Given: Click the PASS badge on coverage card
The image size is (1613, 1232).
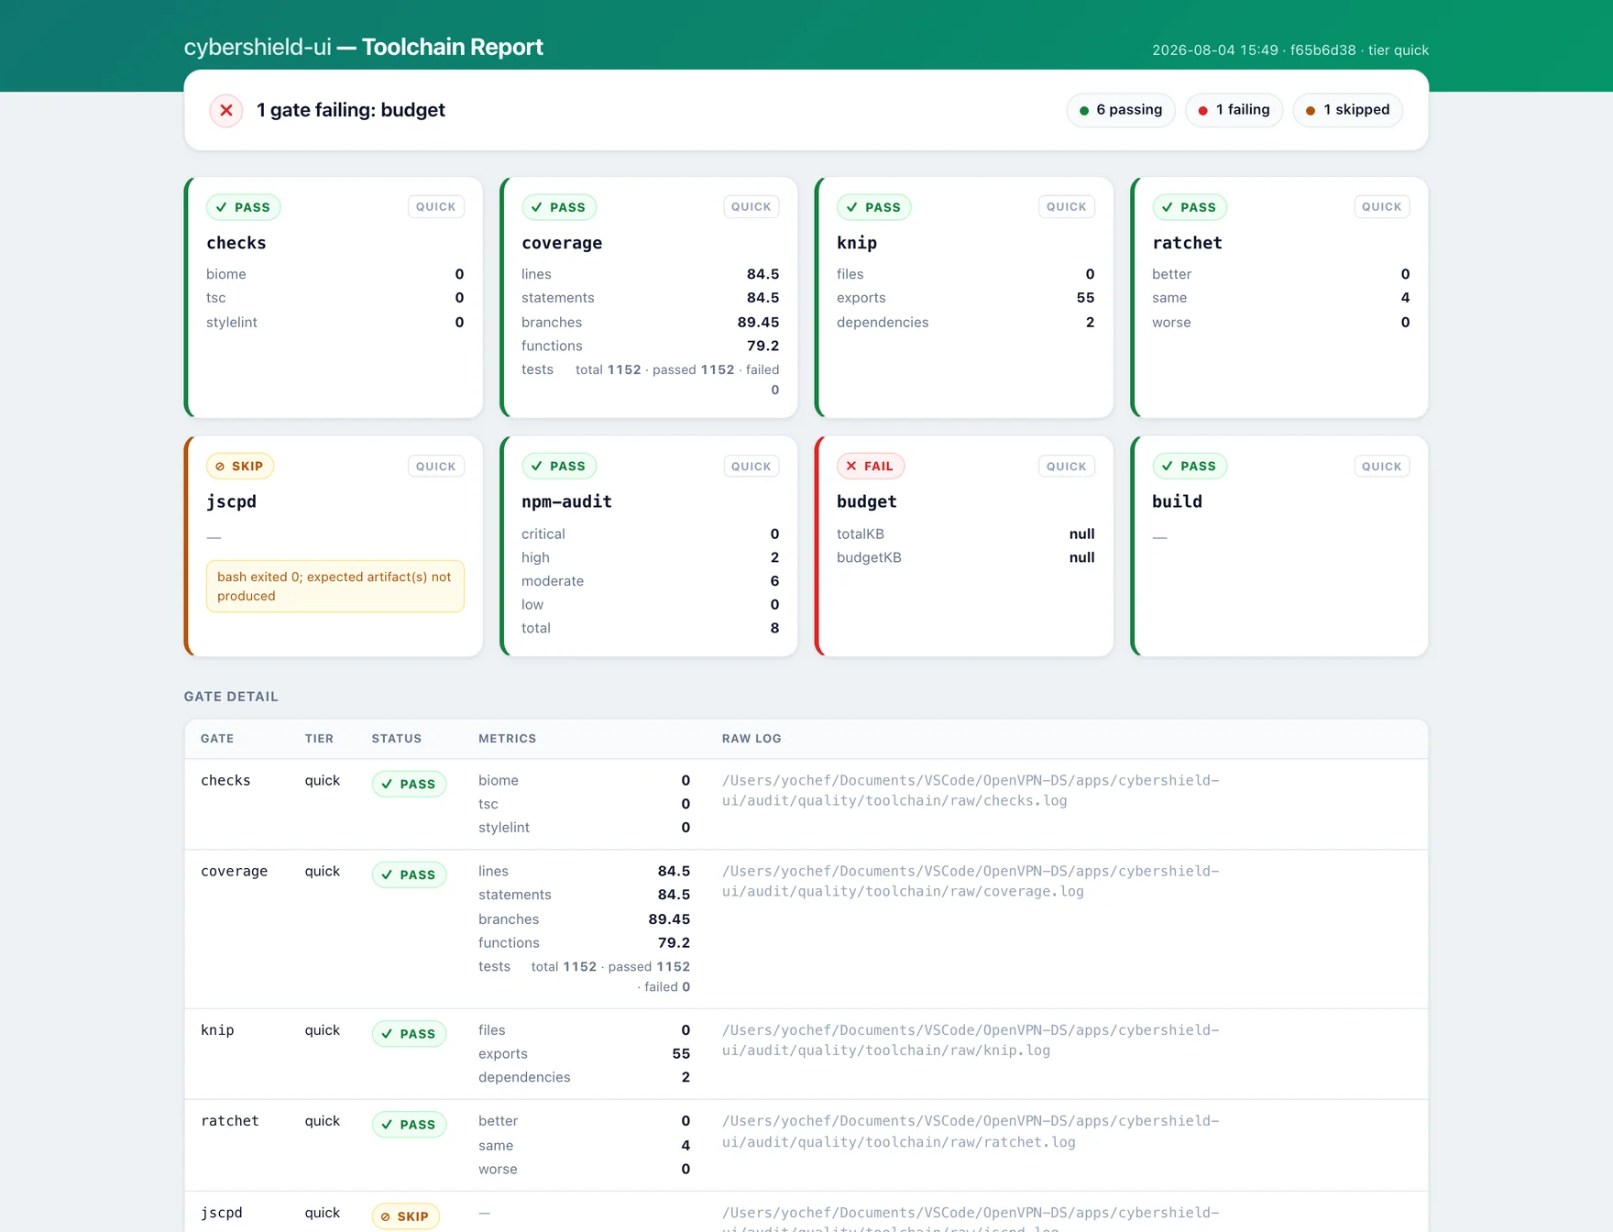Looking at the screenshot, I should (x=559, y=207).
